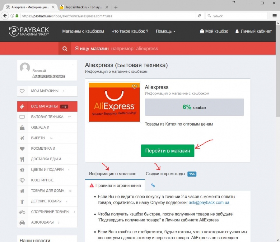Screen dimensions: 280x242
Task: Reload the page with the refresh icon
Action: [x=199, y=16]
